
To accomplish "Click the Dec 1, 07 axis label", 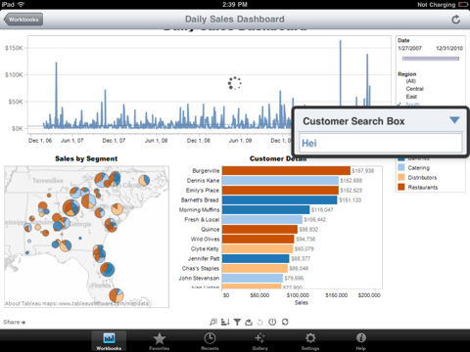I will (114, 141).
